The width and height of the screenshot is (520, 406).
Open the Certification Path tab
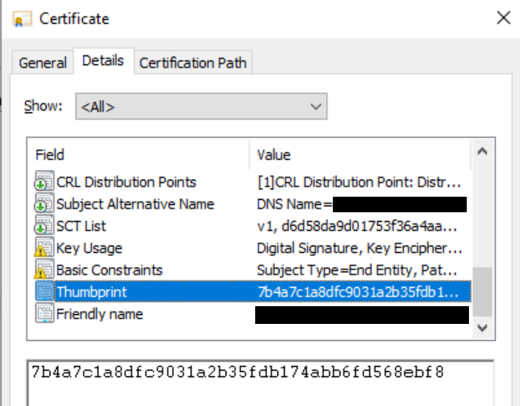pyautogui.click(x=193, y=62)
